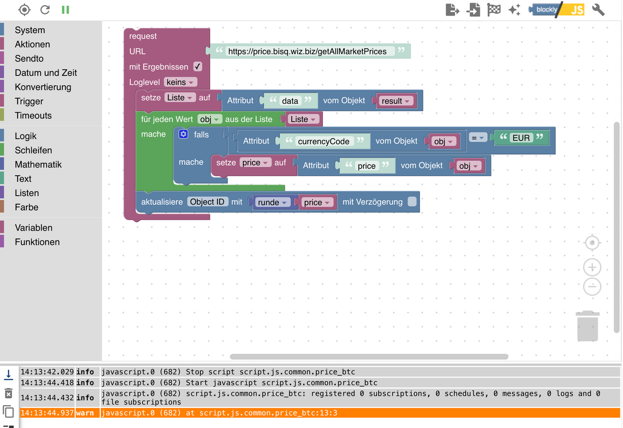The width and height of the screenshot is (623, 428).
Task: Open the Listen block category
Action: 27,193
